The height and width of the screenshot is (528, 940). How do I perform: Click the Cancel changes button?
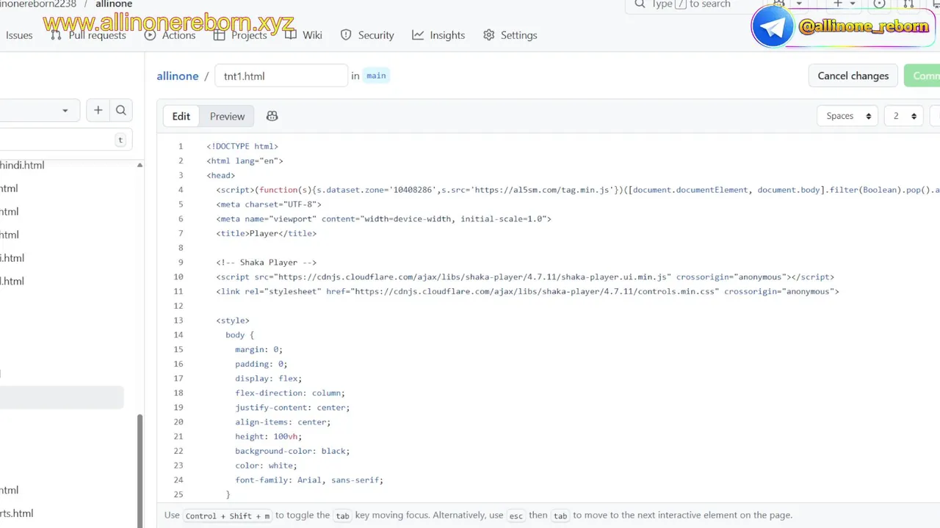coord(853,76)
